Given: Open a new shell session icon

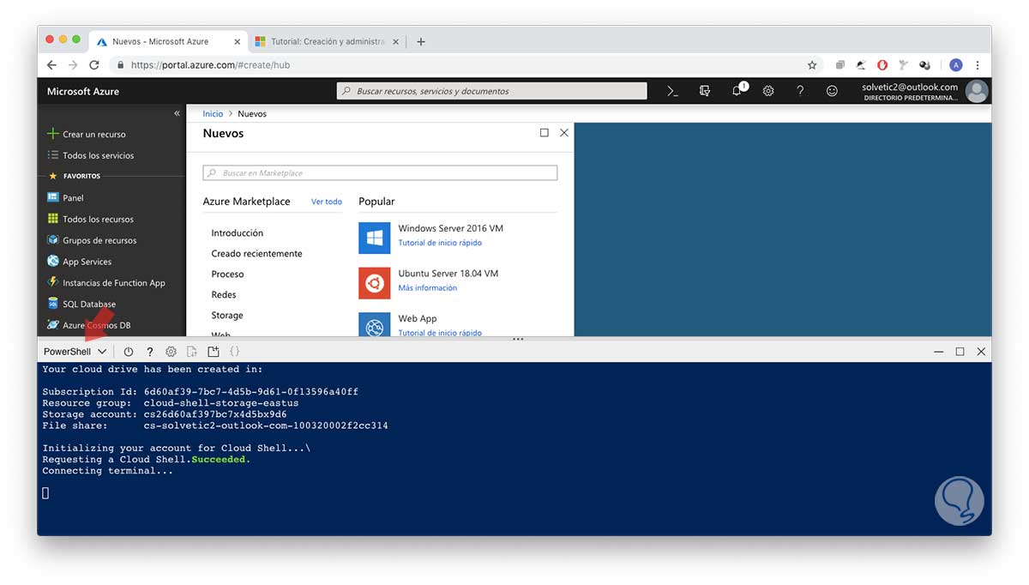Looking at the screenshot, I should [214, 352].
